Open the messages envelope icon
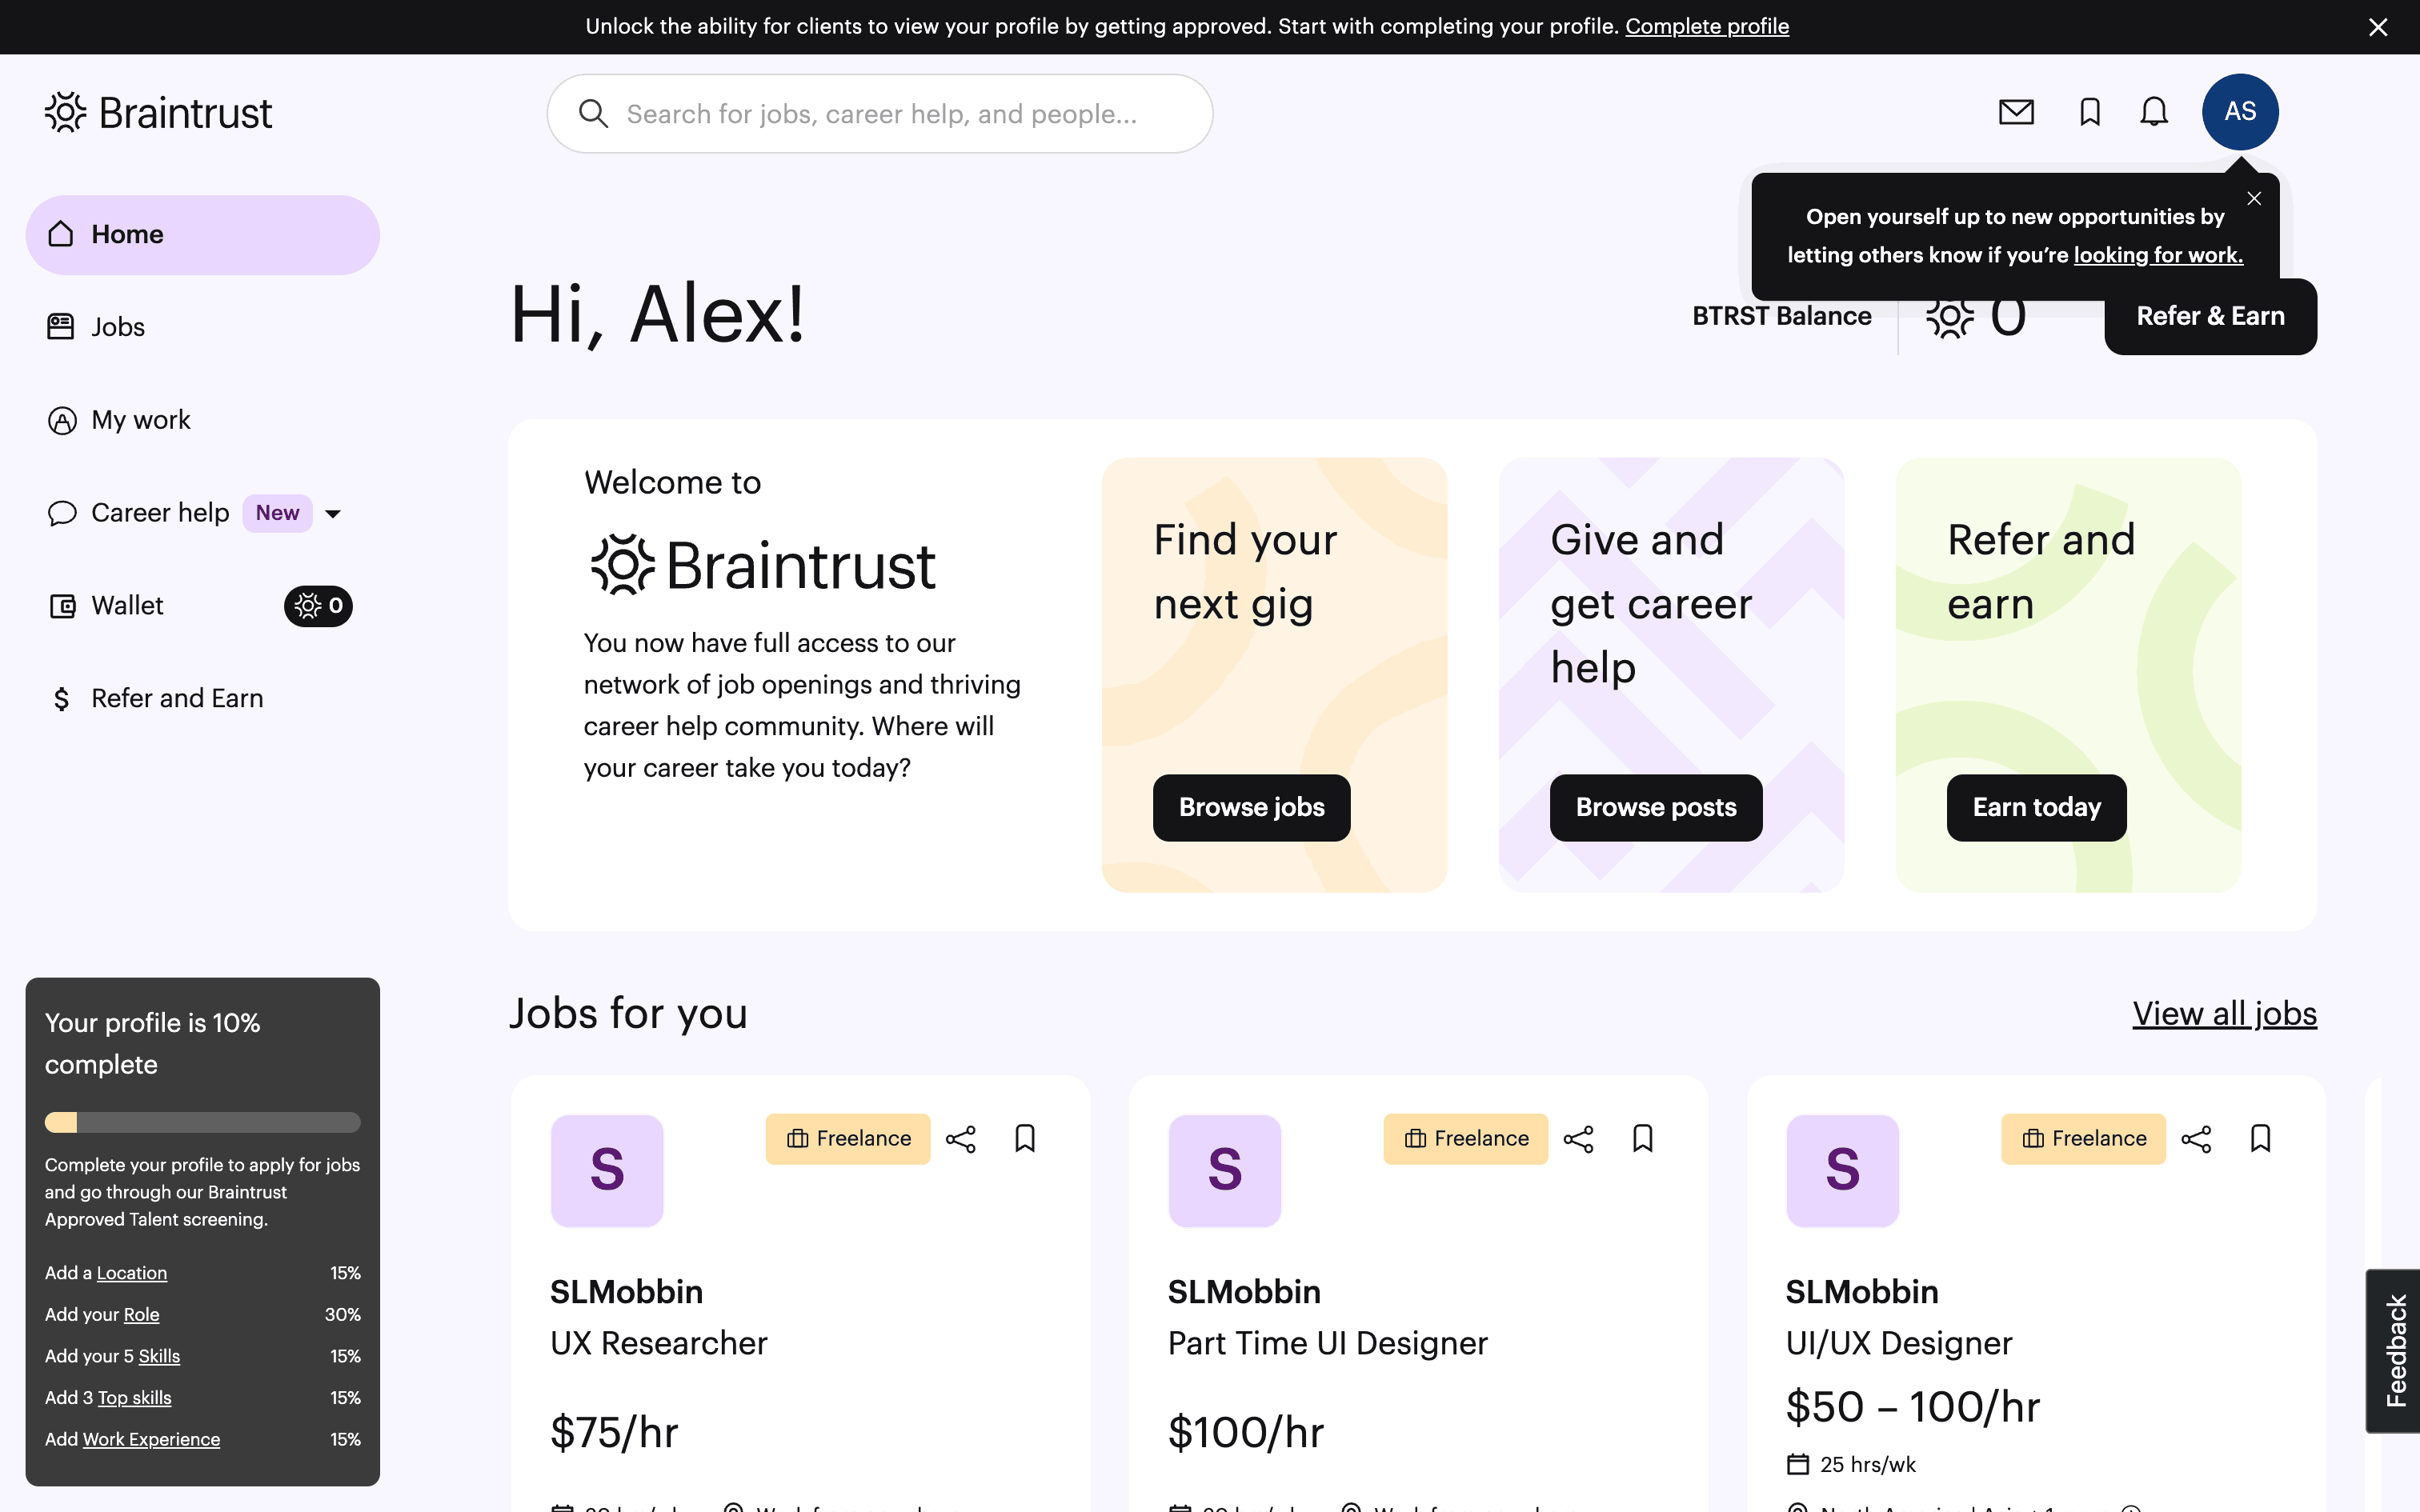 point(2016,112)
